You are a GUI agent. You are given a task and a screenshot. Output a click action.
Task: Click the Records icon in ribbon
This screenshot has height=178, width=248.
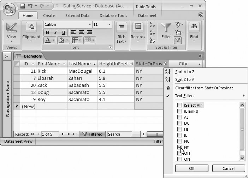coord(138,29)
